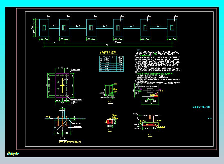
Task: Click the dimension label 'A' under the foundations
Action: click(x=54, y=42)
